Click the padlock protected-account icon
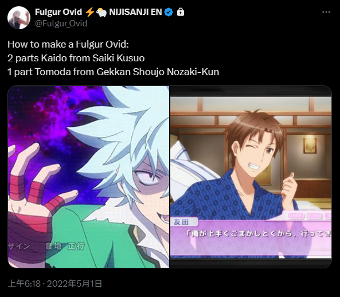 pos(181,12)
